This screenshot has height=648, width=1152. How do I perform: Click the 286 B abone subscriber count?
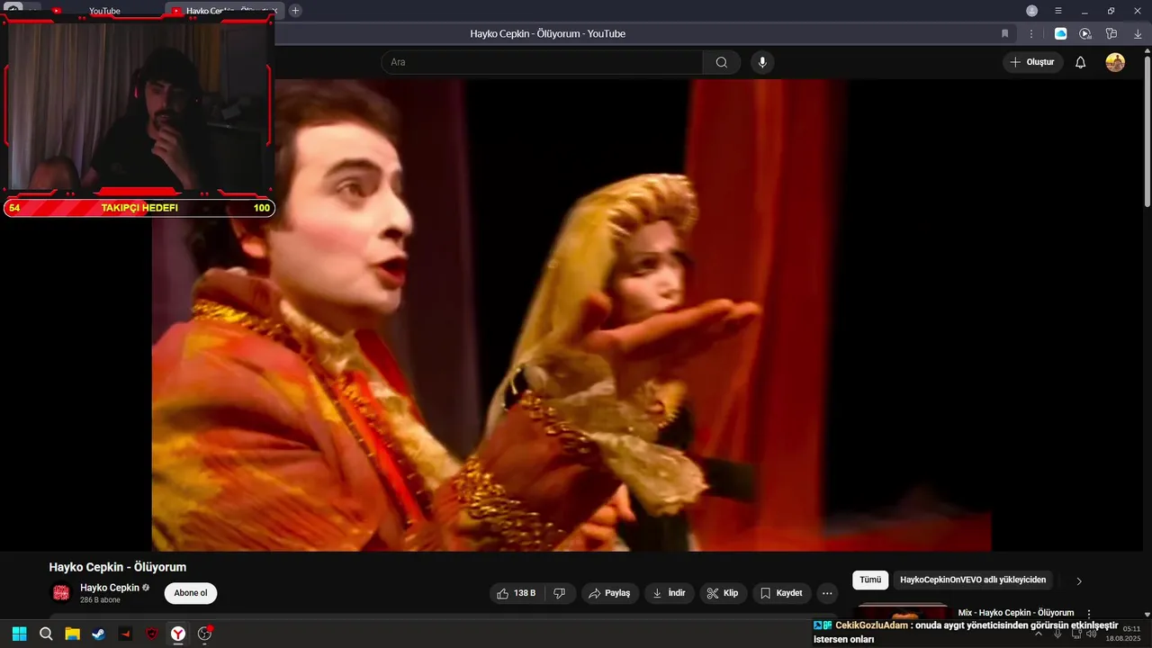pos(100,600)
